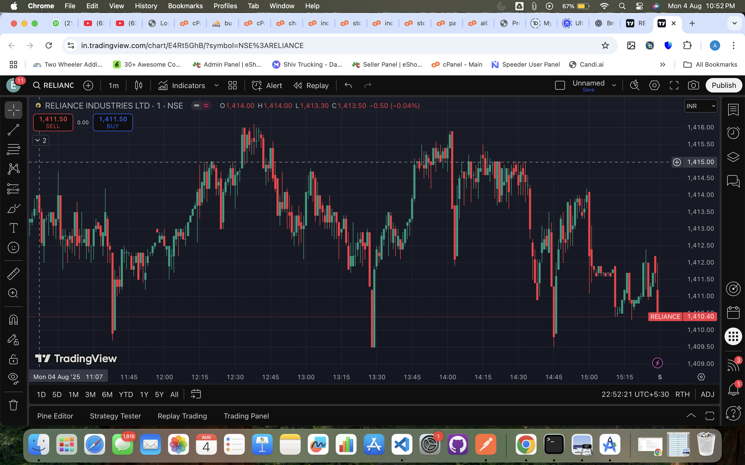Open the Pine Editor tab
This screenshot has height=465, width=745.
click(55, 416)
